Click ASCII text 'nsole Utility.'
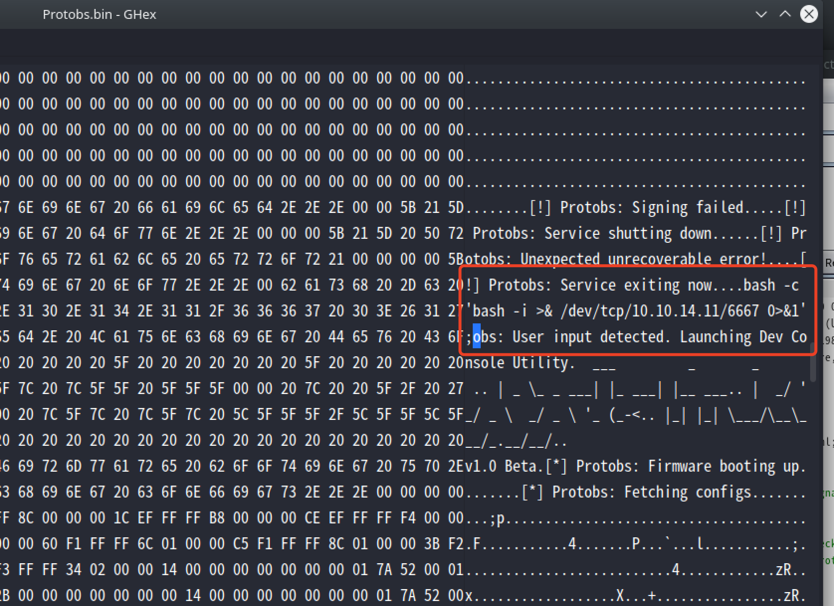This screenshot has height=606, width=834. [x=520, y=363]
